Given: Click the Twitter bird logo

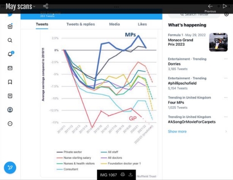Looking at the screenshot, I should 10,14.
